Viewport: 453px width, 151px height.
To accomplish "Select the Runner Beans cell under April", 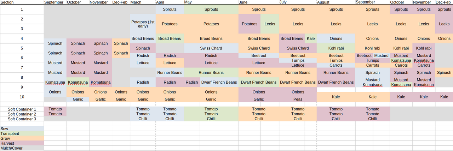I will 170,73.
